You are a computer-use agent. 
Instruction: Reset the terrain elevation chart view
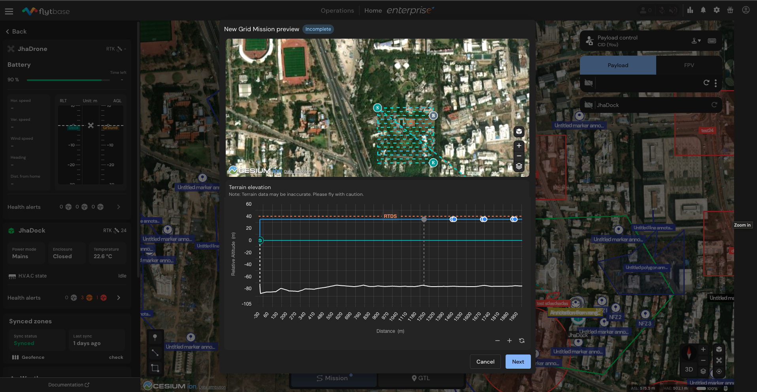coord(522,341)
